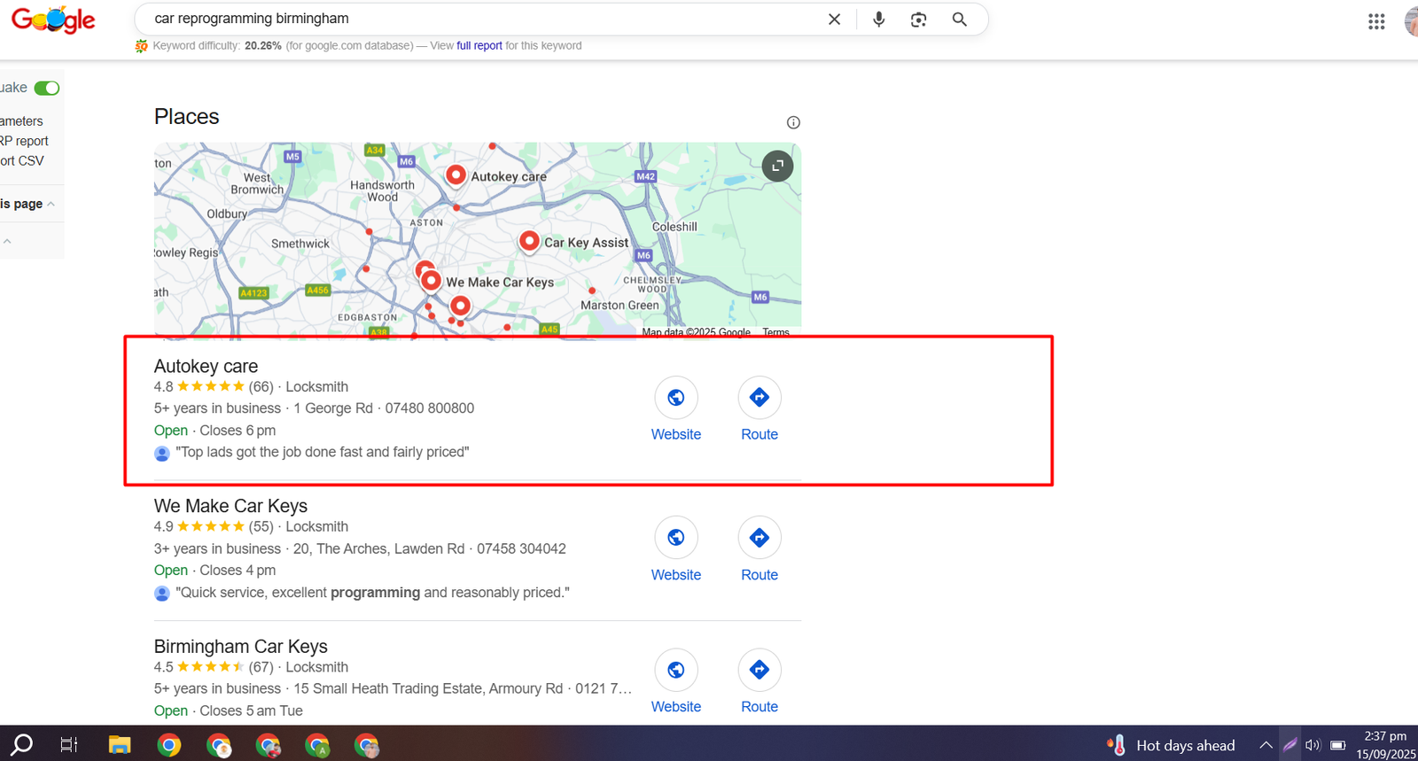Select the sidebar 'RP report' option
The width and height of the screenshot is (1418, 761).
pos(25,141)
